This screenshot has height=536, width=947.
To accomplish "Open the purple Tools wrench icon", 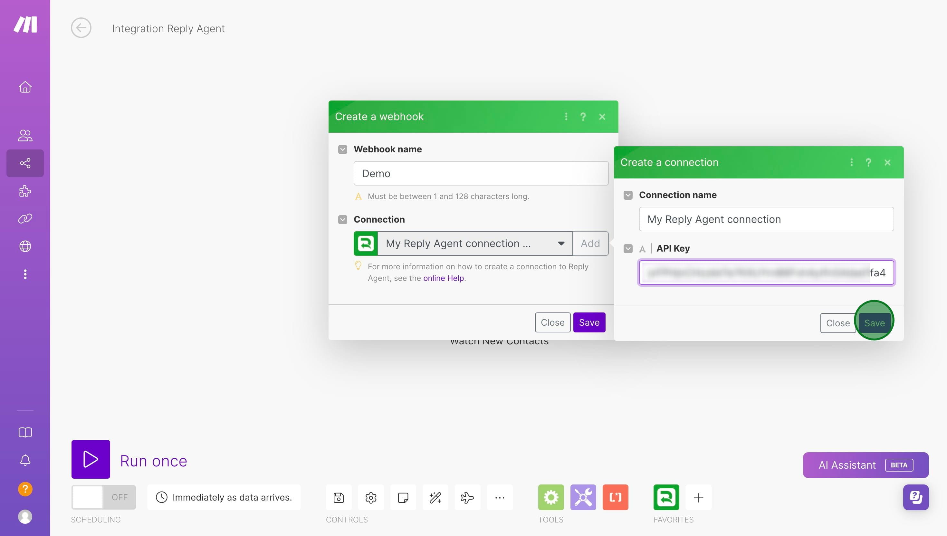I will [583, 497].
